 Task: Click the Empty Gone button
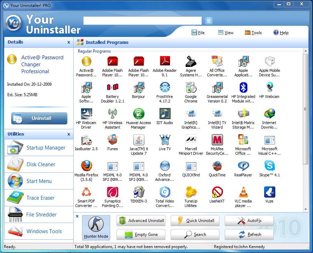coord(141,235)
